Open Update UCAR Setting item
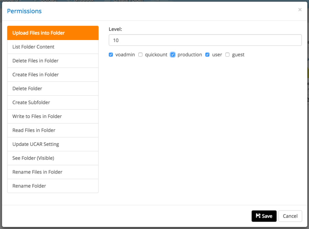The image size is (309, 229). pos(53,144)
